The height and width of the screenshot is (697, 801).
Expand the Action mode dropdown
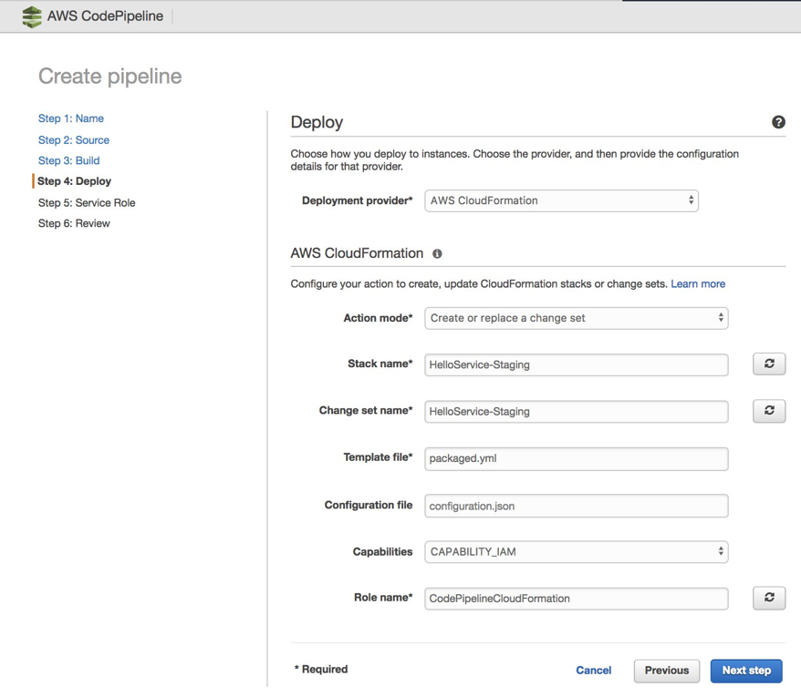tap(576, 318)
